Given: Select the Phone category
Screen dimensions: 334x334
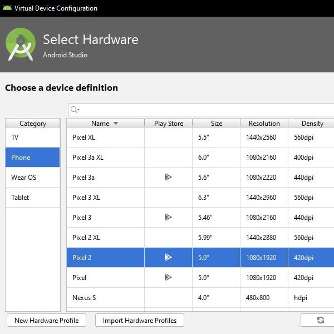Looking at the screenshot, I should point(33,157).
